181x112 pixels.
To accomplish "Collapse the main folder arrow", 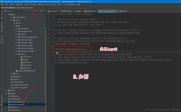I will 11,20.
